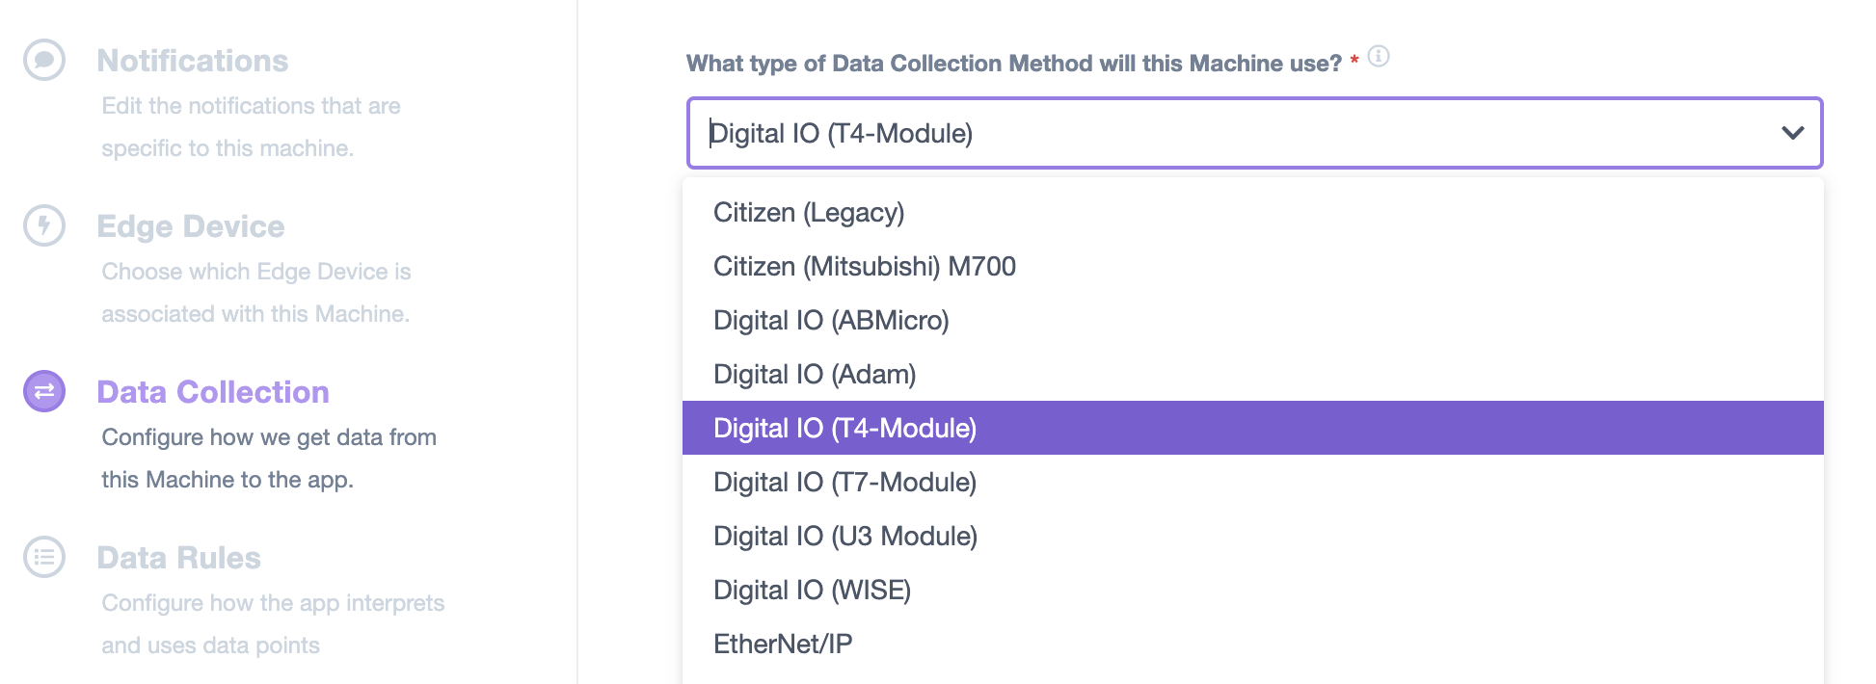Click the Data Collection step title
1876x684 pixels.
[x=213, y=392]
